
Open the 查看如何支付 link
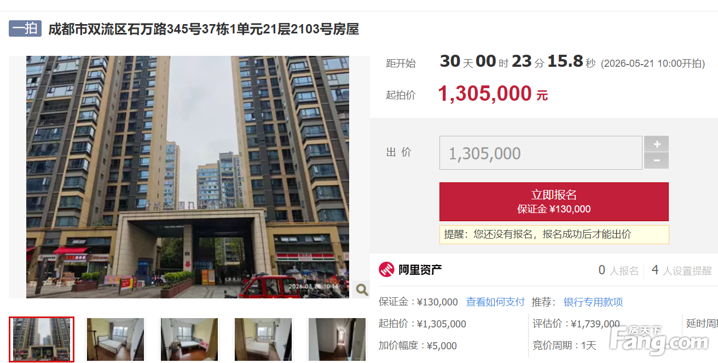[x=495, y=302]
